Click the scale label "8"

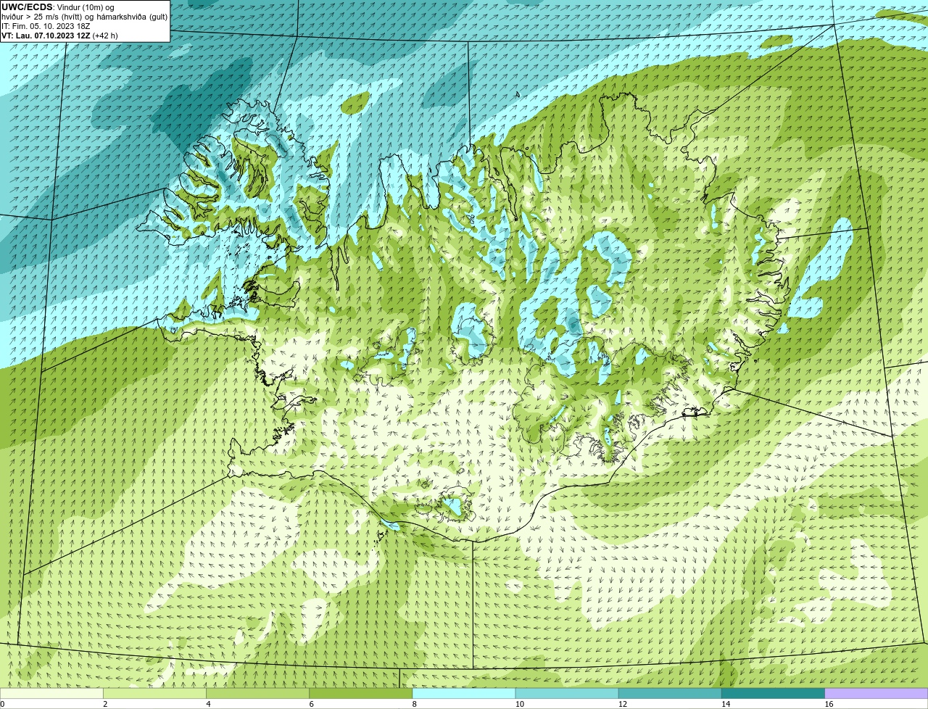coord(415,704)
